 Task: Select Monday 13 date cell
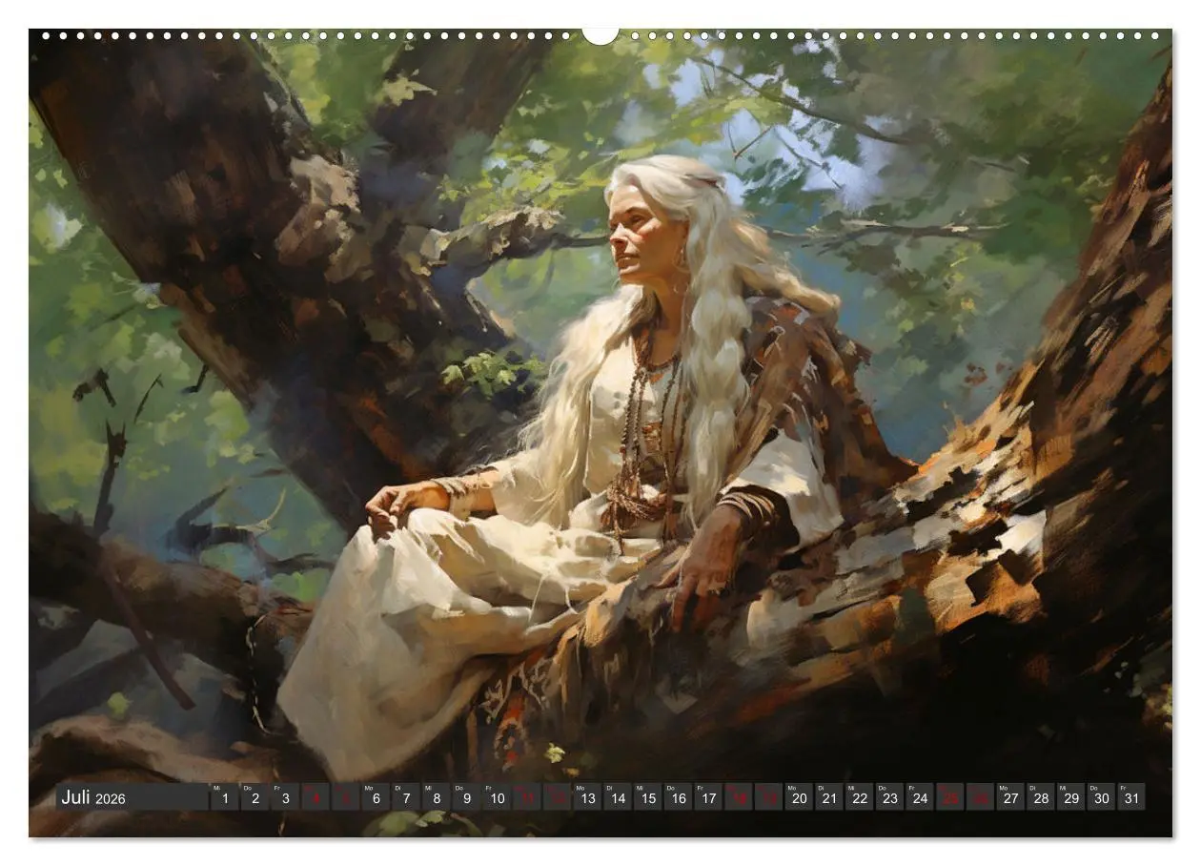[587, 797]
